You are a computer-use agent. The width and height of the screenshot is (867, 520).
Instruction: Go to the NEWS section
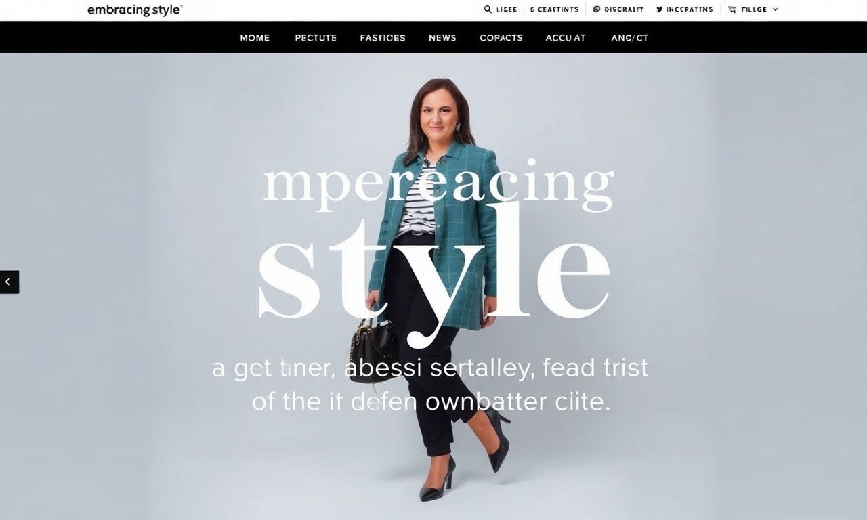pyautogui.click(x=442, y=38)
